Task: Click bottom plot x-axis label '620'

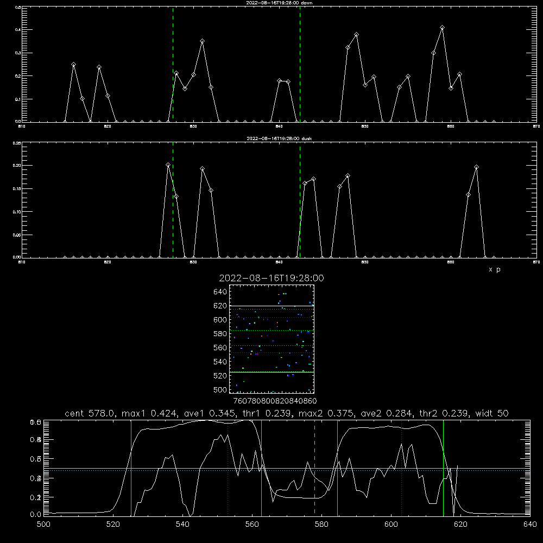Action: (460, 525)
